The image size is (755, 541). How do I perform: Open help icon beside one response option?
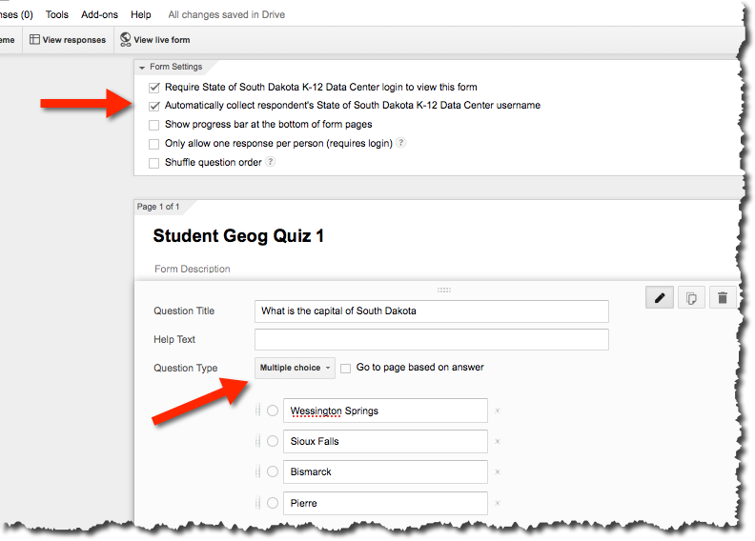click(400, 142)
